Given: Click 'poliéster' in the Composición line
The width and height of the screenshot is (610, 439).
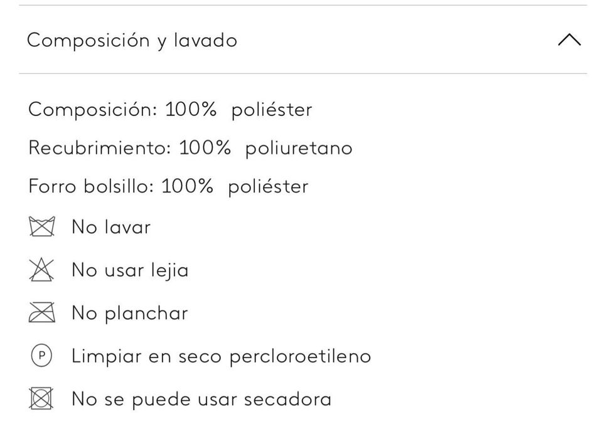Looking at the screenshot, I should (271, 110).
